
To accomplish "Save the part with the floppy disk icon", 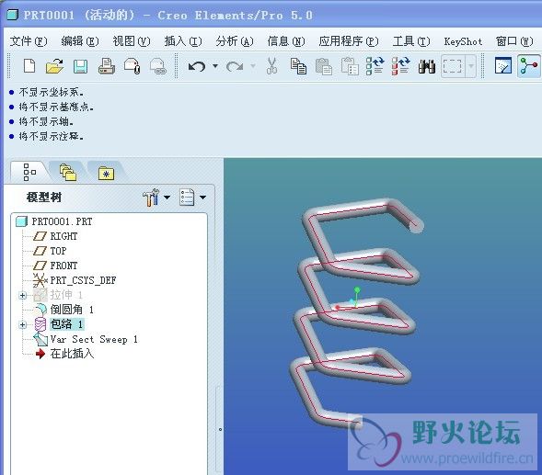I will click(80, 66).
